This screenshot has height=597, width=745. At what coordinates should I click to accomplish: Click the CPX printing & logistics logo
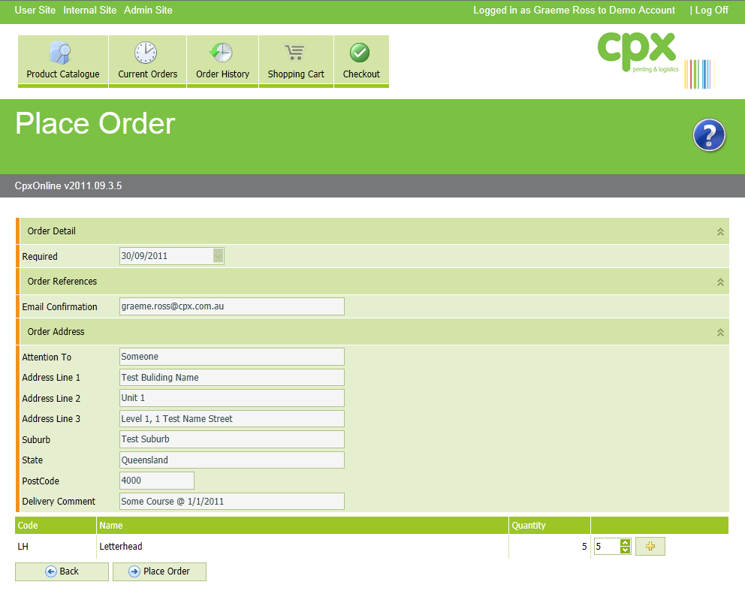(x=653, y=60)
